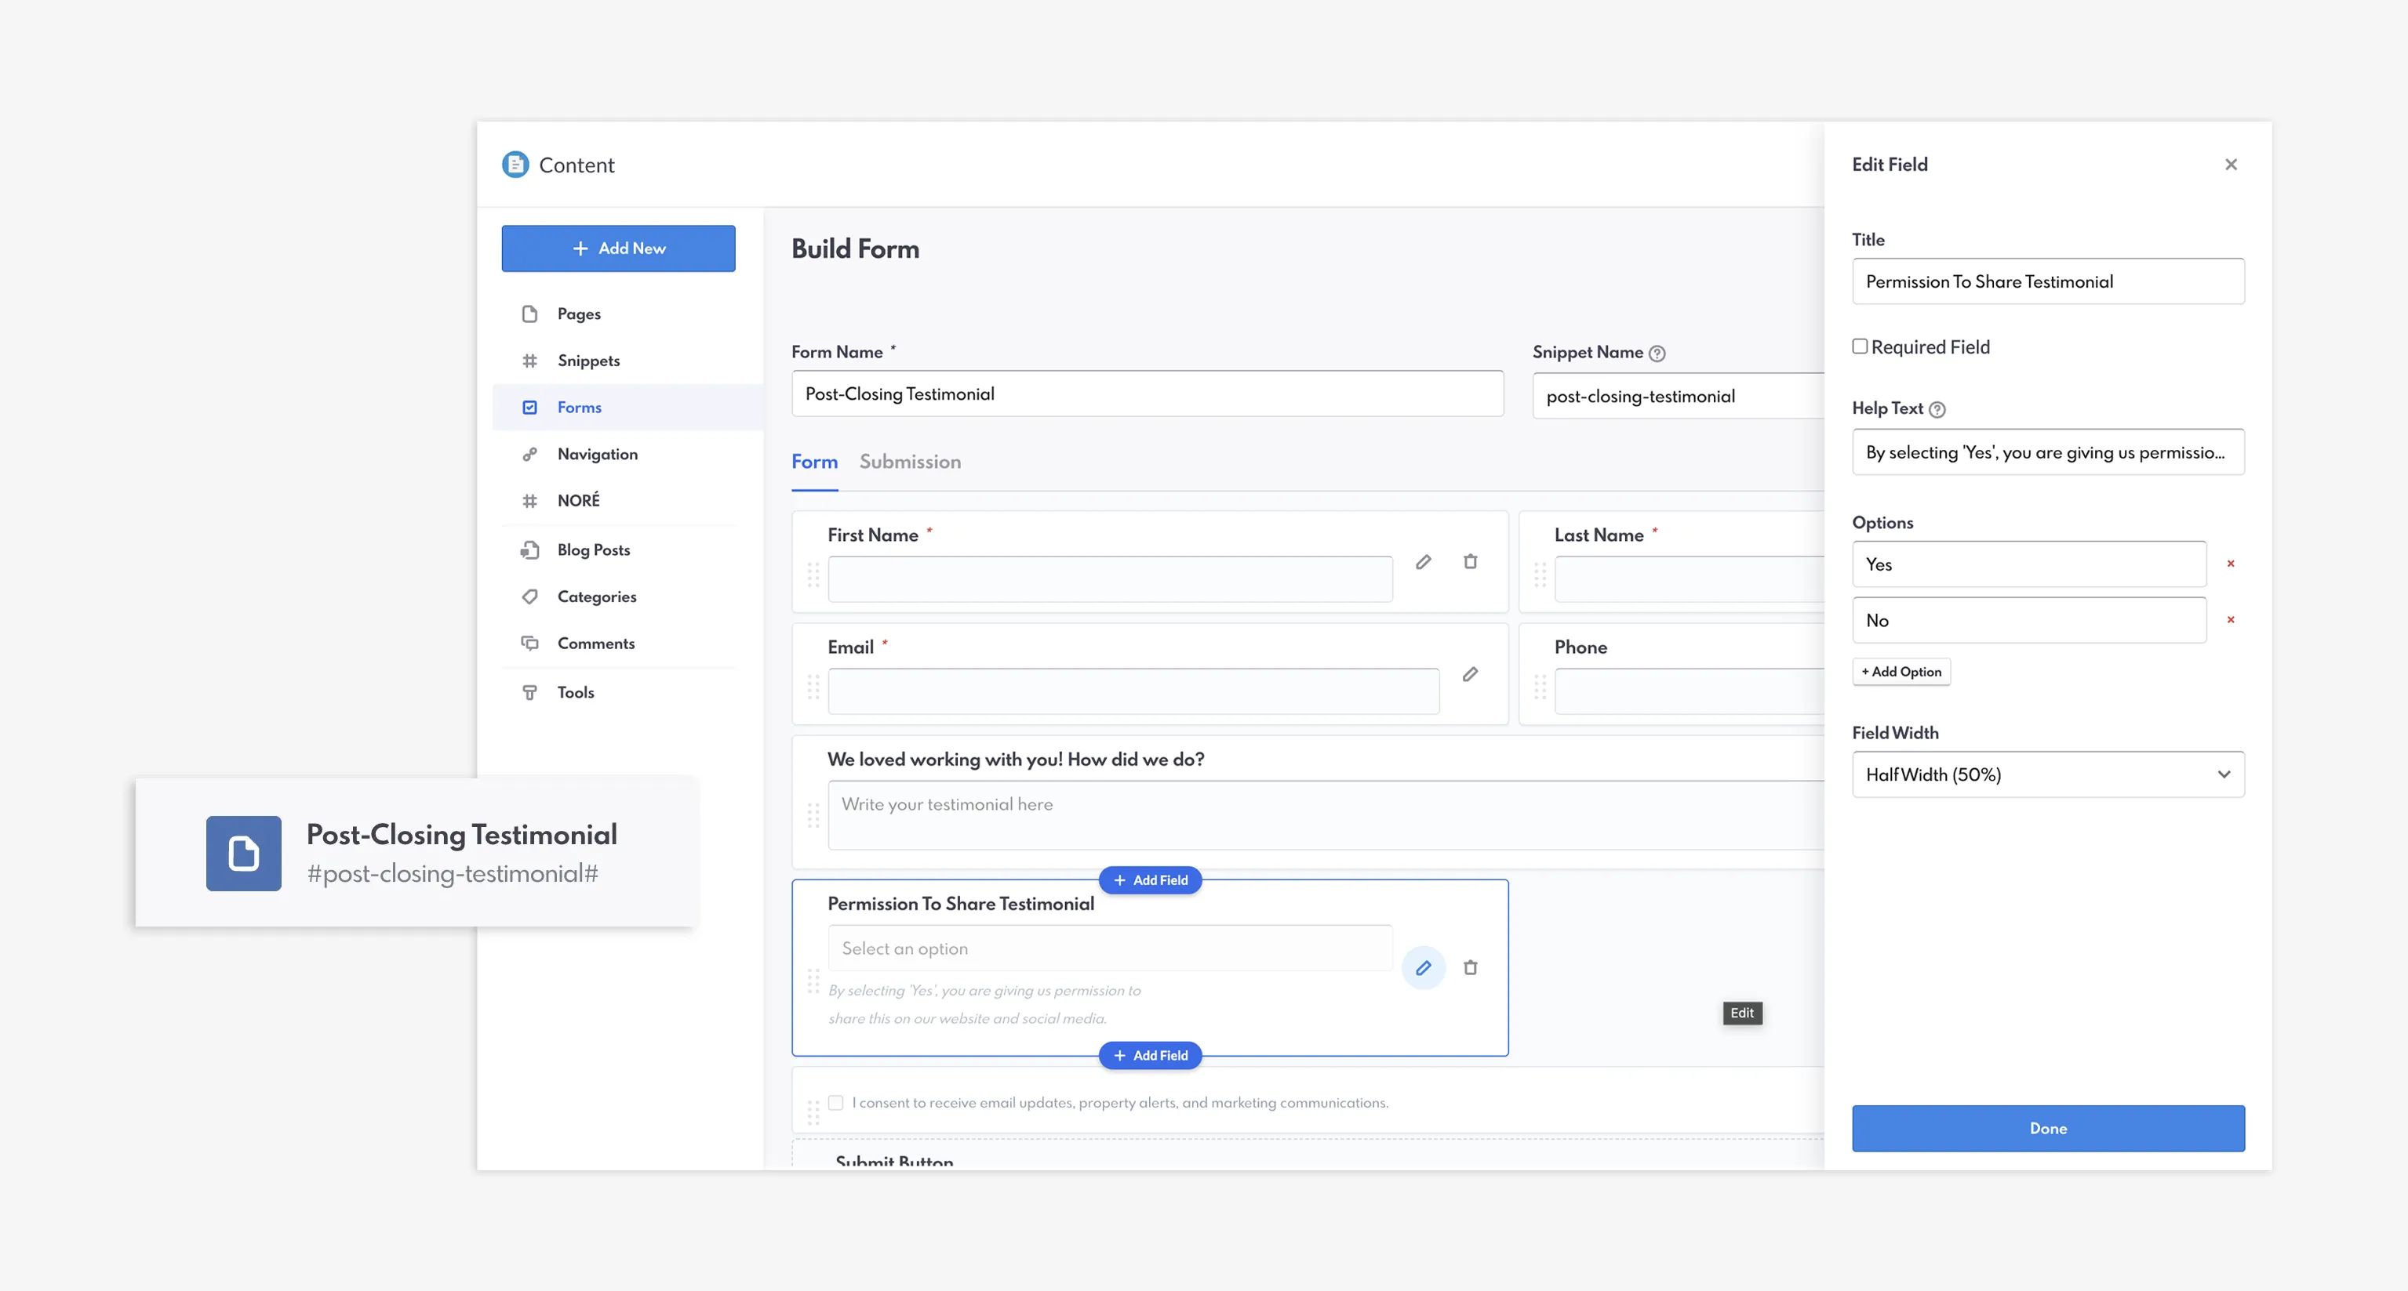Viewport: 2408px width, 1291px height.
Task: Grab the First Name field drag handle
Action: 813,575
